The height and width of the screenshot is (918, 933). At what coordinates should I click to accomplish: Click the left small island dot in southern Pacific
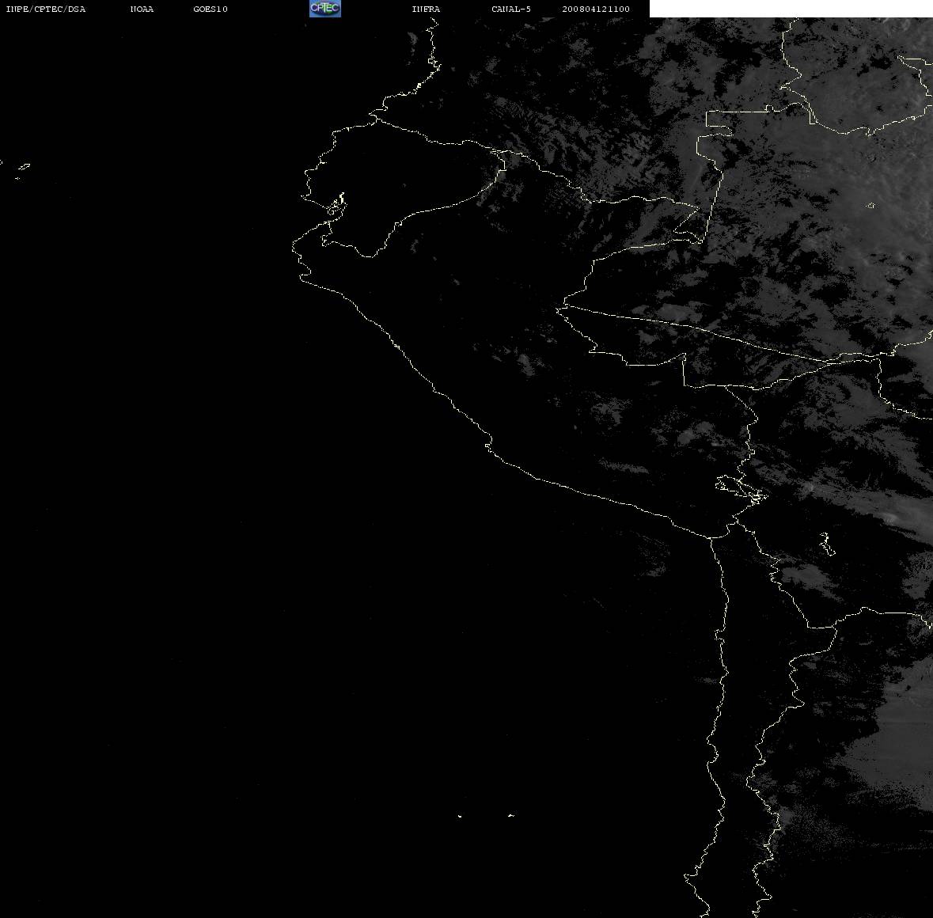tap(460, 816)
